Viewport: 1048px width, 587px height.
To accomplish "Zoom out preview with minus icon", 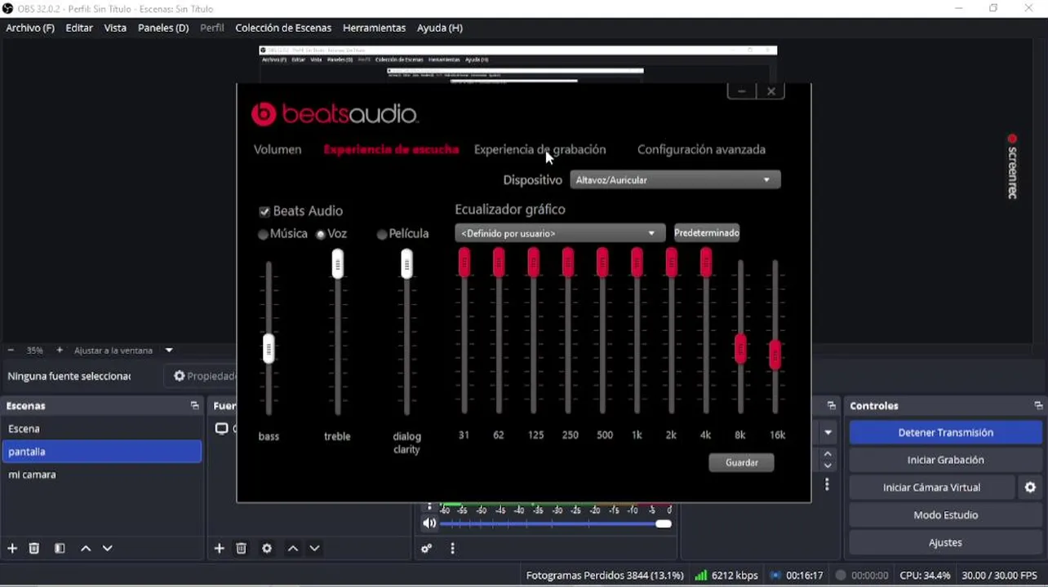I will pyautogui.click(x=11, y=351).
